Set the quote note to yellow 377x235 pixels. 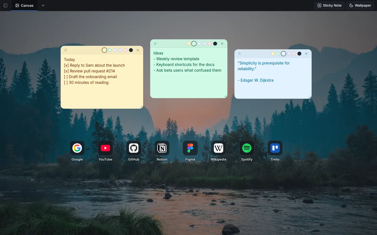point(273,54)
